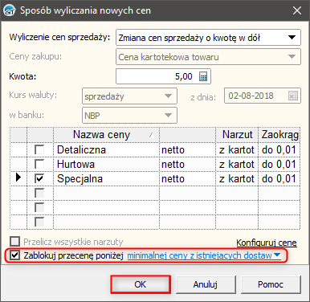This screenshot has height=302, width=310.
Task: Click the Zaokrąg column header
Action: point(279,135)
